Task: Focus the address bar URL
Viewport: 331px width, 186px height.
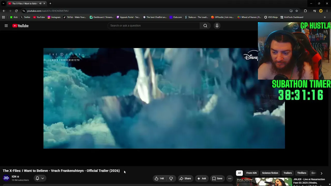Action: pyautogui.click(x=48, y=11)
